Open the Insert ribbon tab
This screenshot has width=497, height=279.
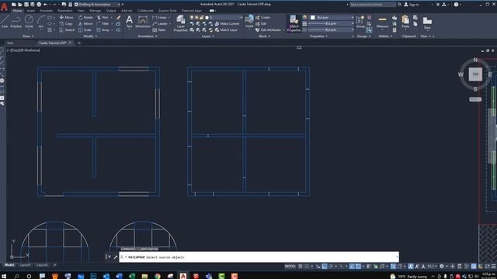(31, 10)
